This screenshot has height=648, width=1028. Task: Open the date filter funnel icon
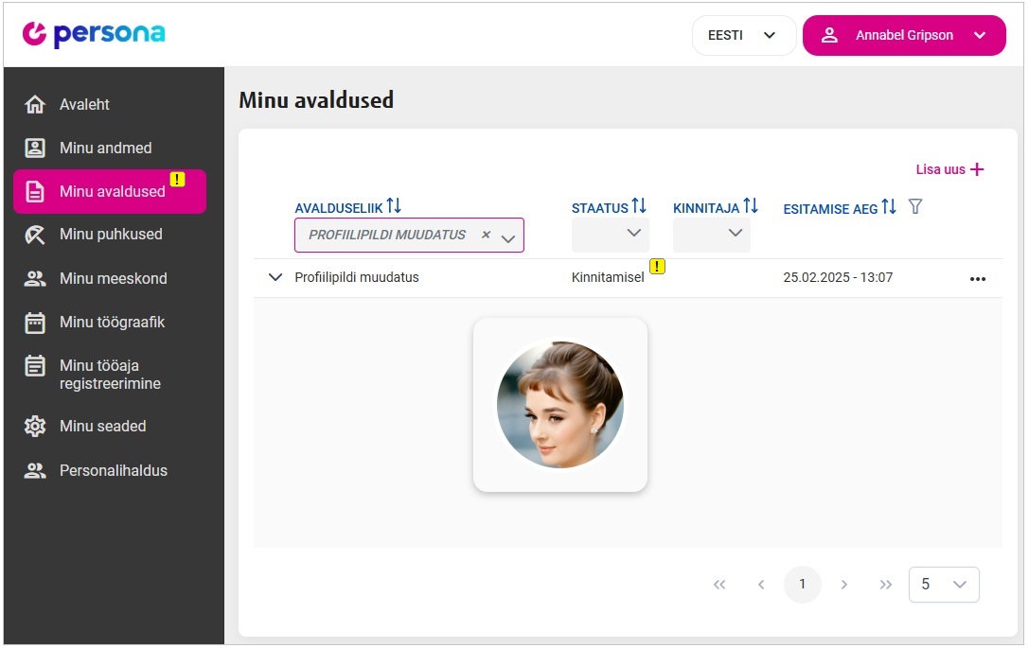(916, 207)
